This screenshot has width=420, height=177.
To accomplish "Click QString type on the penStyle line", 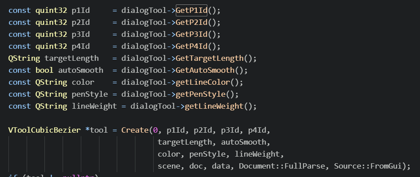I will click(x=51, y=94).
